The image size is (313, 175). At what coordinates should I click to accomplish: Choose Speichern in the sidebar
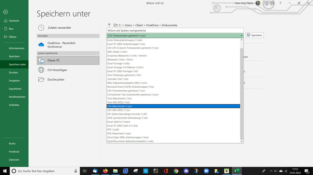click(x=14, y=57)
